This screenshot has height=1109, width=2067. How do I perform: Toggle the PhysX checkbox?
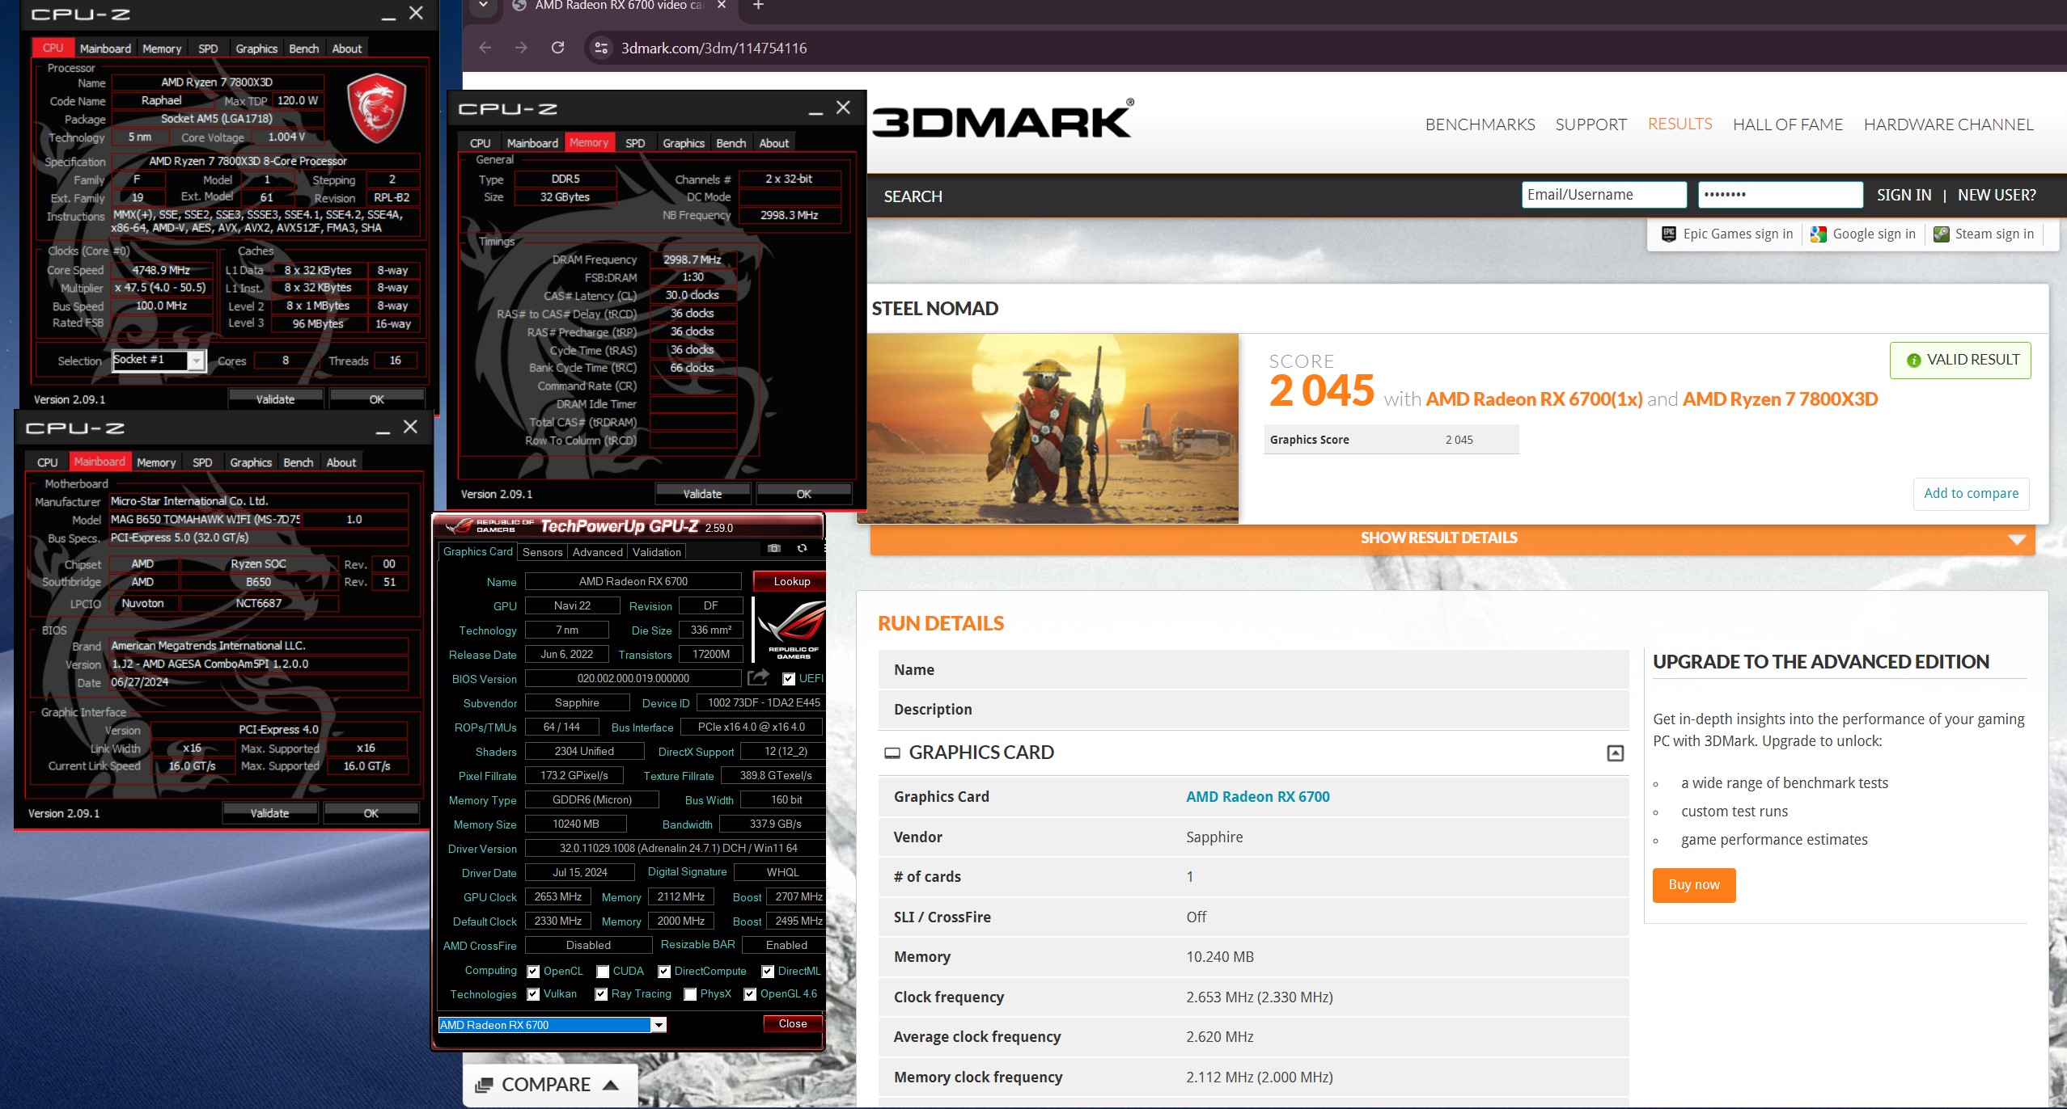[x=690, y=994]
